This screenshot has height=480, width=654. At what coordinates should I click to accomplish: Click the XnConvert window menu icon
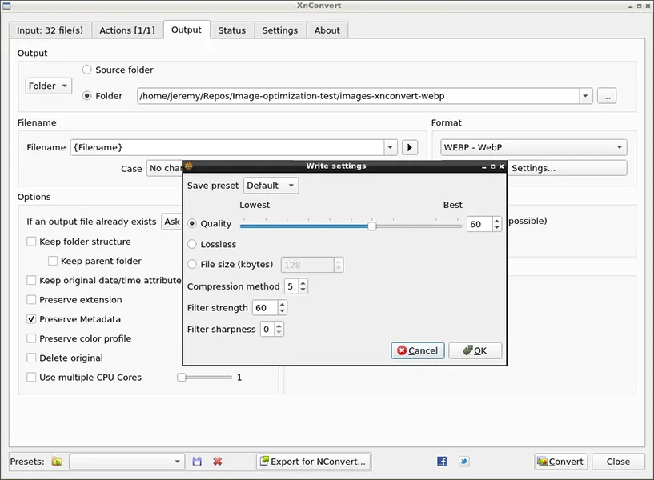pos(6,6)
